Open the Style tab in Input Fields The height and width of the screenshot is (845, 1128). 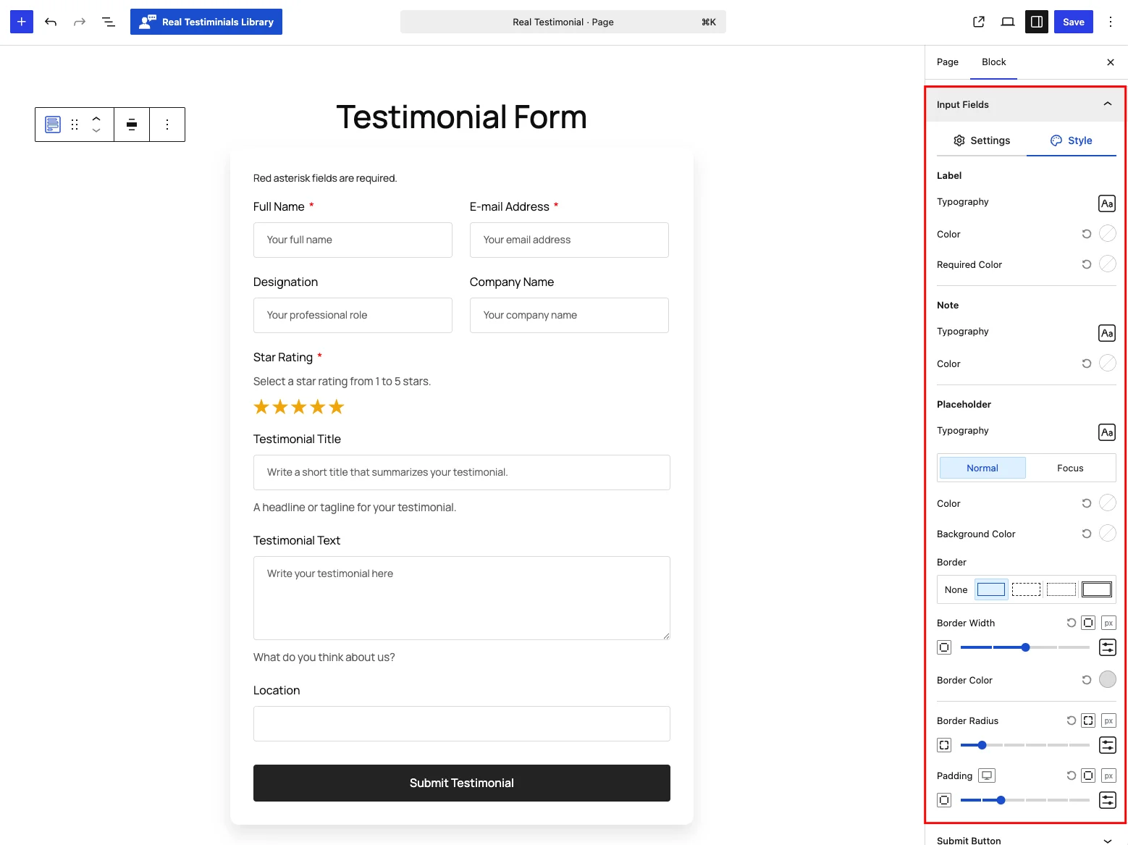[1072, 140]
